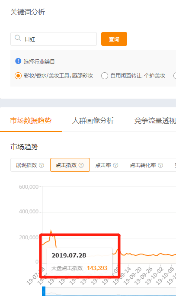
Task: Open 竞争流量透视 tab
Action: [155, 120]
